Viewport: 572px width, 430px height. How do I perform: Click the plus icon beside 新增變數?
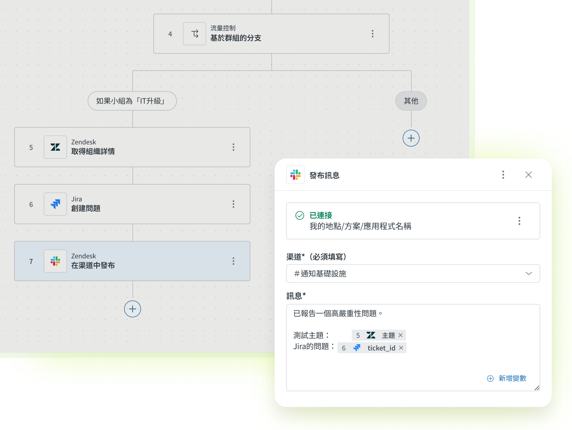(490, 378)
